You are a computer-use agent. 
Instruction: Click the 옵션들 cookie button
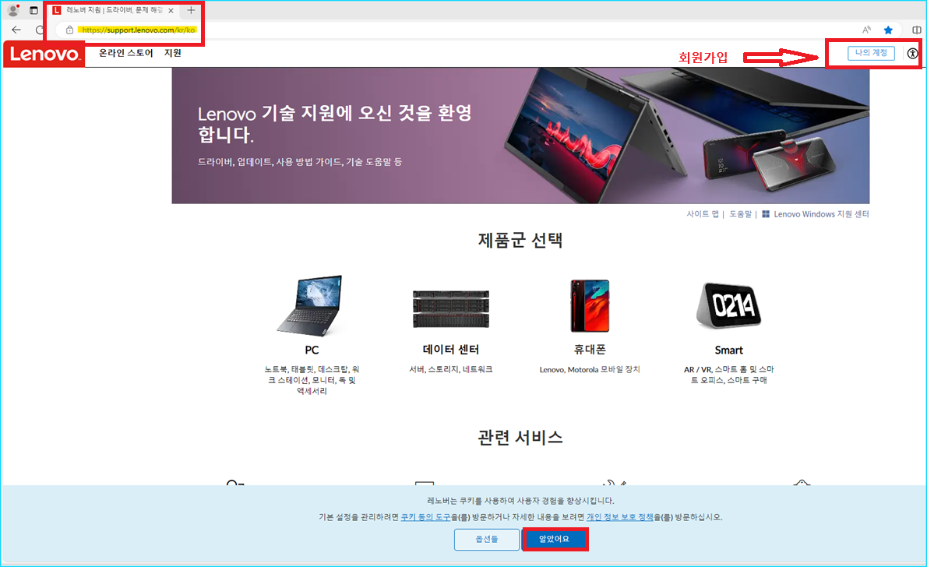point(487,539)
